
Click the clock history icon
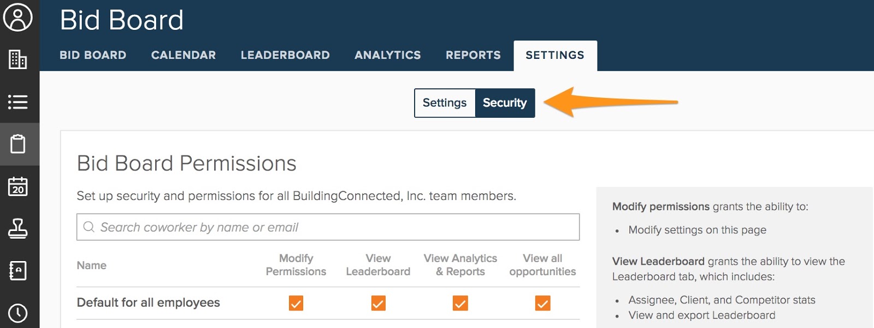(18, 313)
